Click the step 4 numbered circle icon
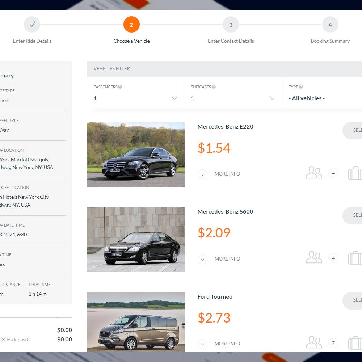The width and height of the screenshot is (362, 362). pos(330,25)
